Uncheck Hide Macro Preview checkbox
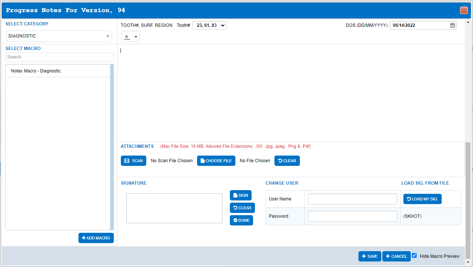 coord(414,256)
